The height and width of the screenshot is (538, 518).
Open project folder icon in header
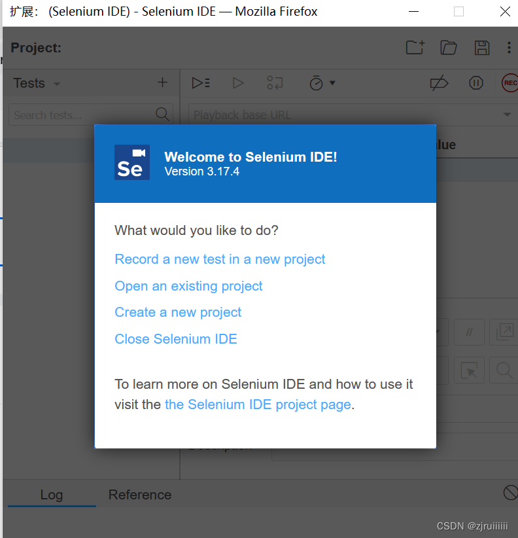(449, 47)
